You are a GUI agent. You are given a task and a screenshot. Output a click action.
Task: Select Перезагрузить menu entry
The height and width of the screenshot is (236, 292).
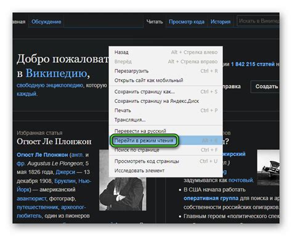pos(166,71)
